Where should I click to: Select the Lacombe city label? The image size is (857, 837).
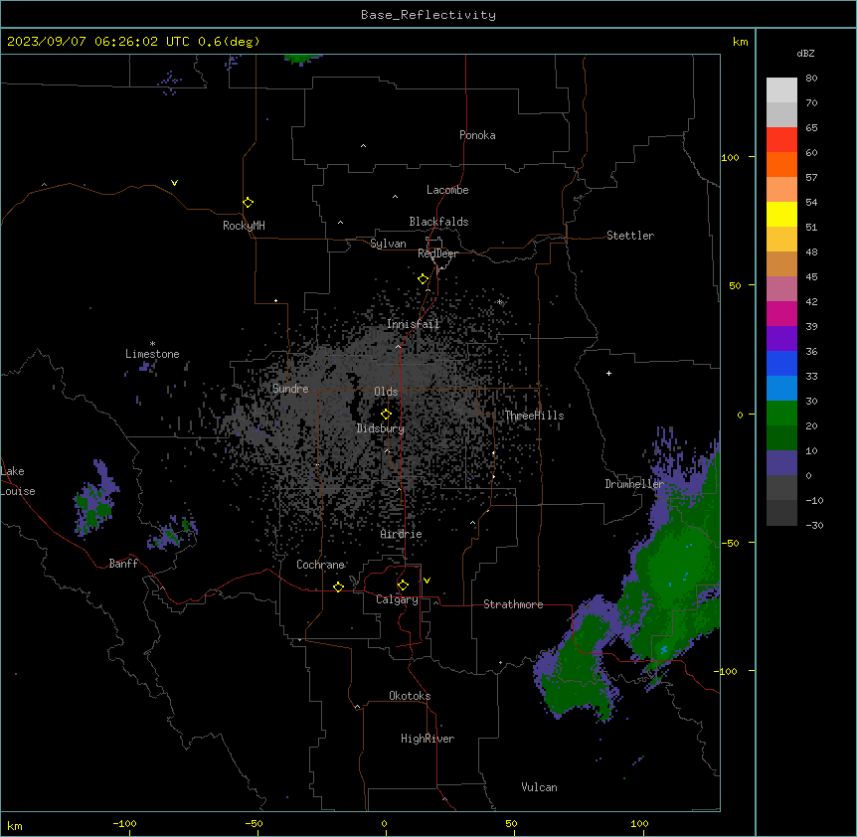[x=447, y=190]
